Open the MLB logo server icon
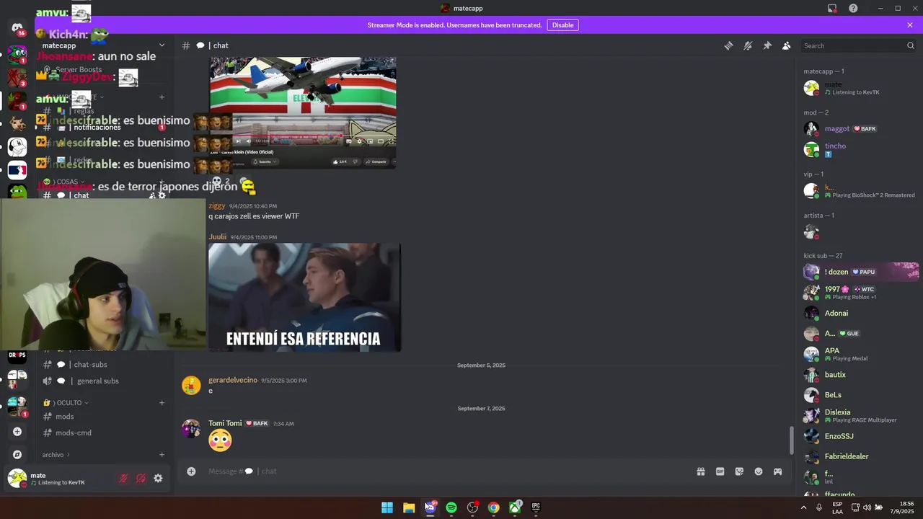Screen dimensions: 923x519 (17, 170)
